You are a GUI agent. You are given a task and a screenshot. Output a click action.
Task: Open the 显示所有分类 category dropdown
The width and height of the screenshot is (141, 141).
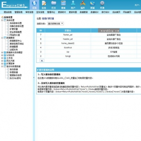click(x=55, y=24)
